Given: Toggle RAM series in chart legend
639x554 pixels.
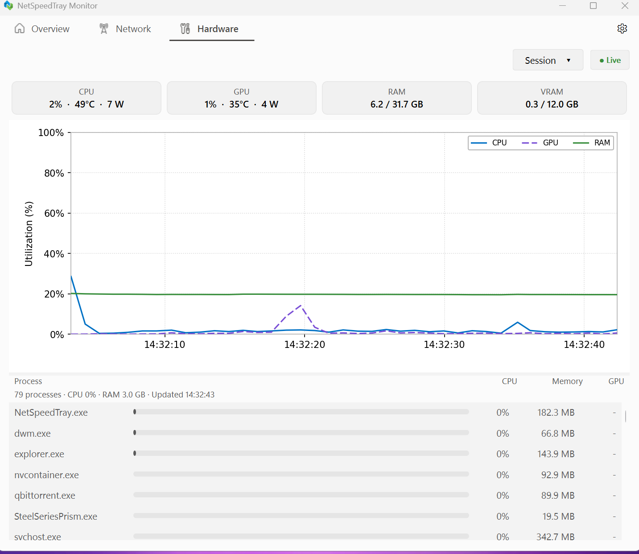Looking at the screenshot, I should click(591, 143).
